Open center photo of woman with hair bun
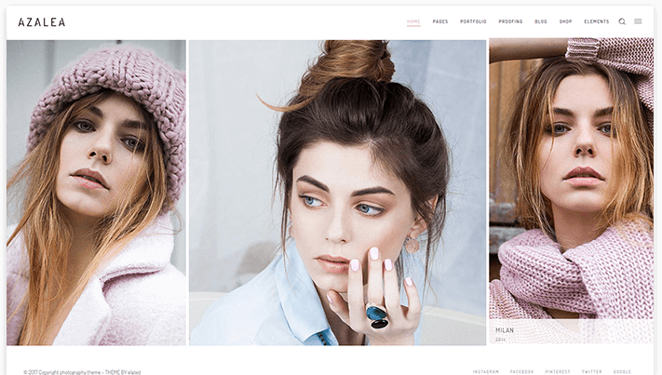The height and width of the screenshot is (375, 662). [337, 193]
